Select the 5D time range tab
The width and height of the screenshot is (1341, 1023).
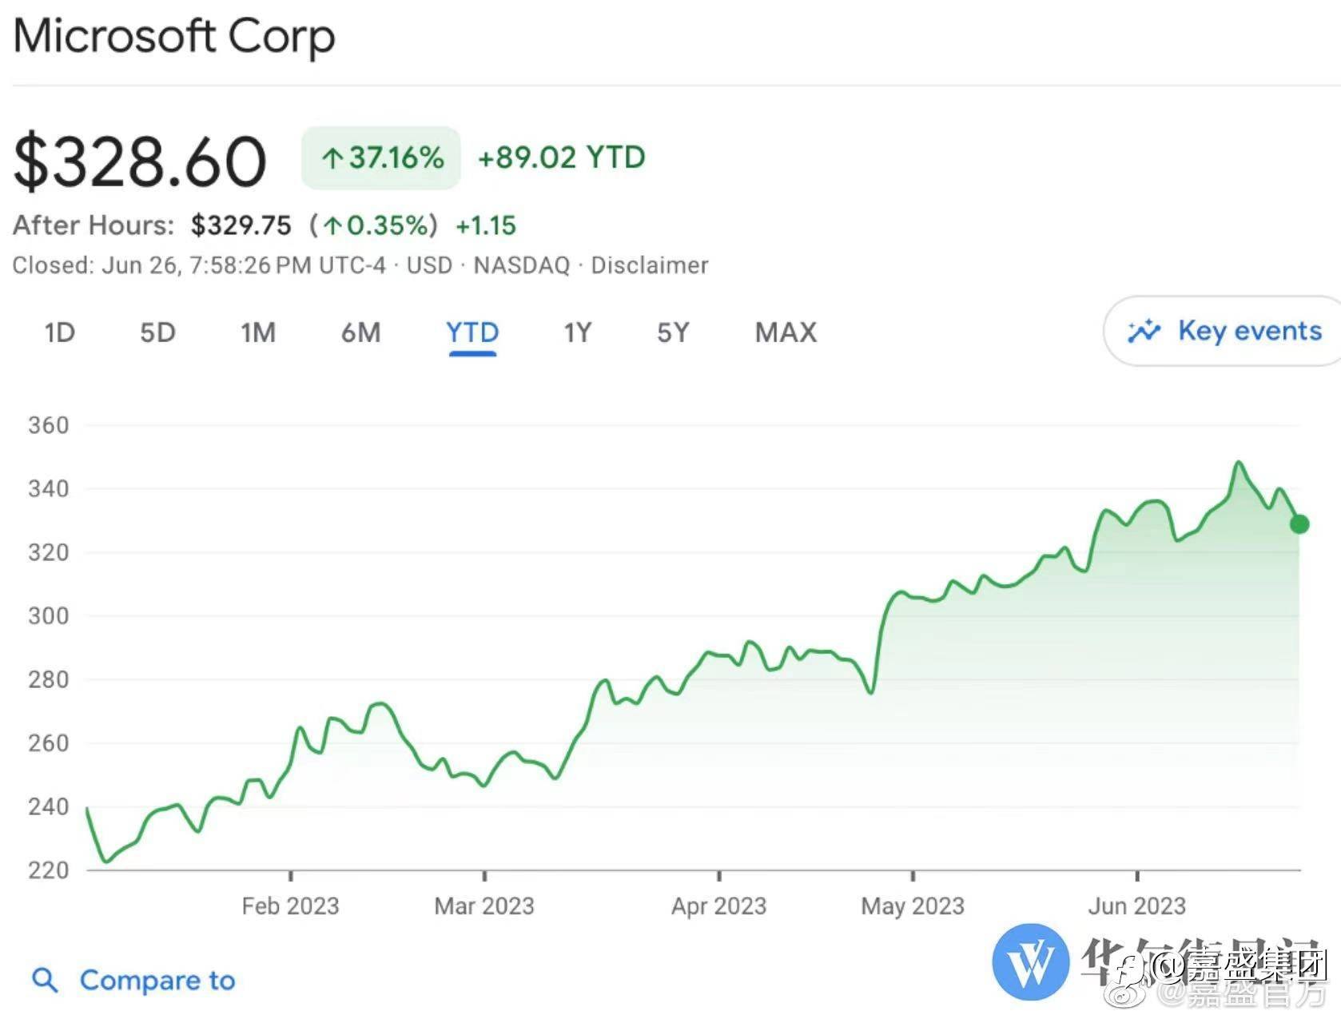tap(157, 332)
